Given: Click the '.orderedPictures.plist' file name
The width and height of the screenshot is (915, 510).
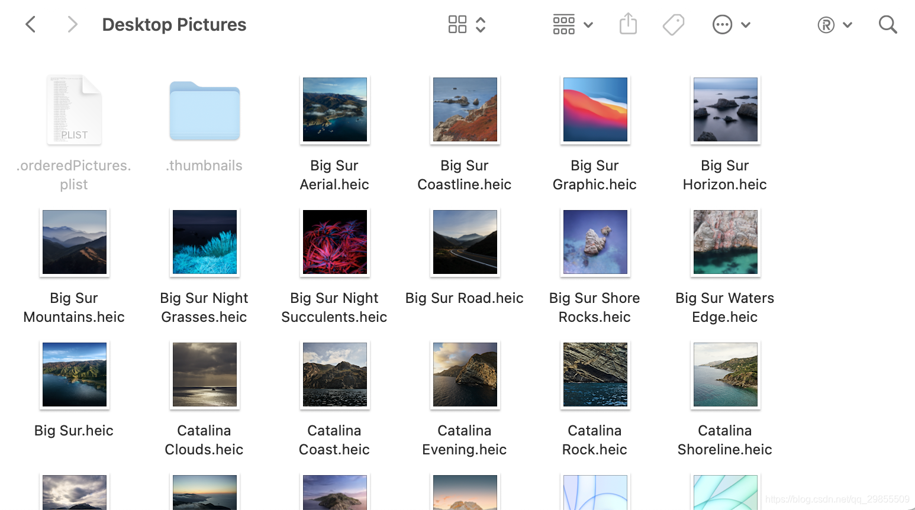Looking at the screenshot, I should [x=74, y=175].
